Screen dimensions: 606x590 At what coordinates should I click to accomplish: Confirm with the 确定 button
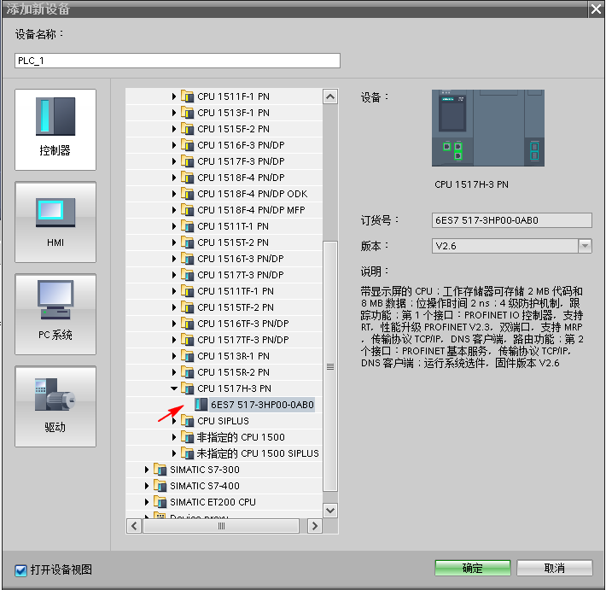[472, 568]
